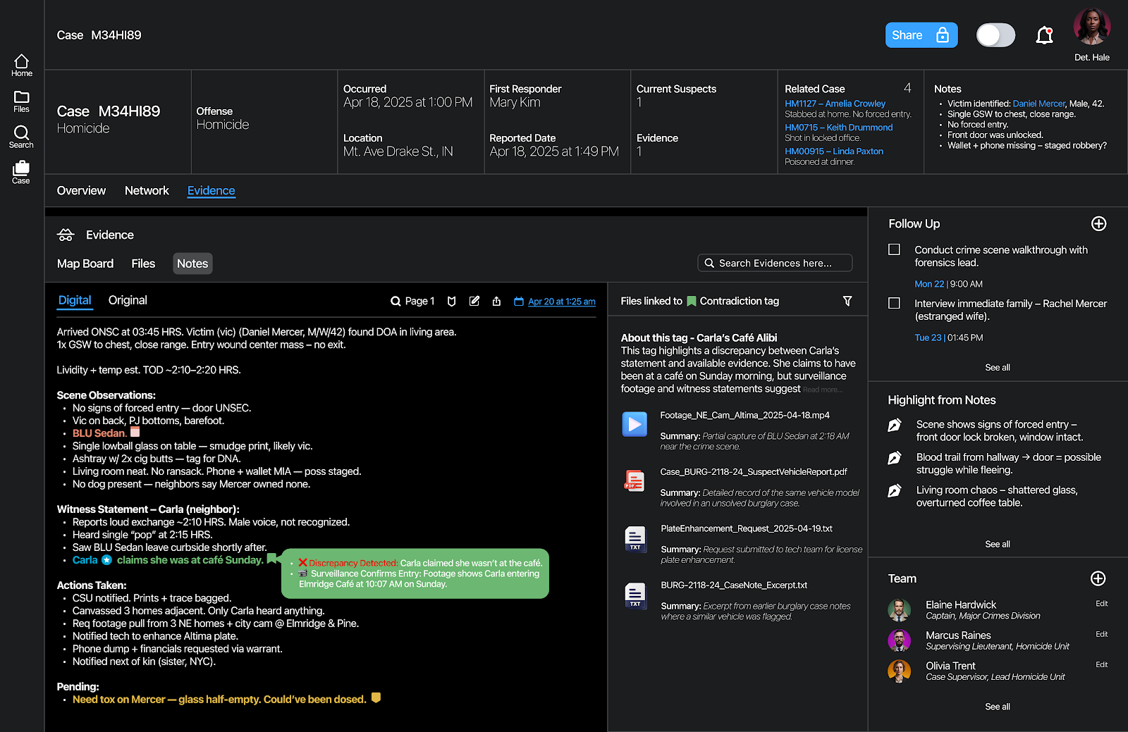Viewport: 1128px width, 732px height.
Task: Open the filter icon in Files linked panel
Action: (x=847, y=302)
